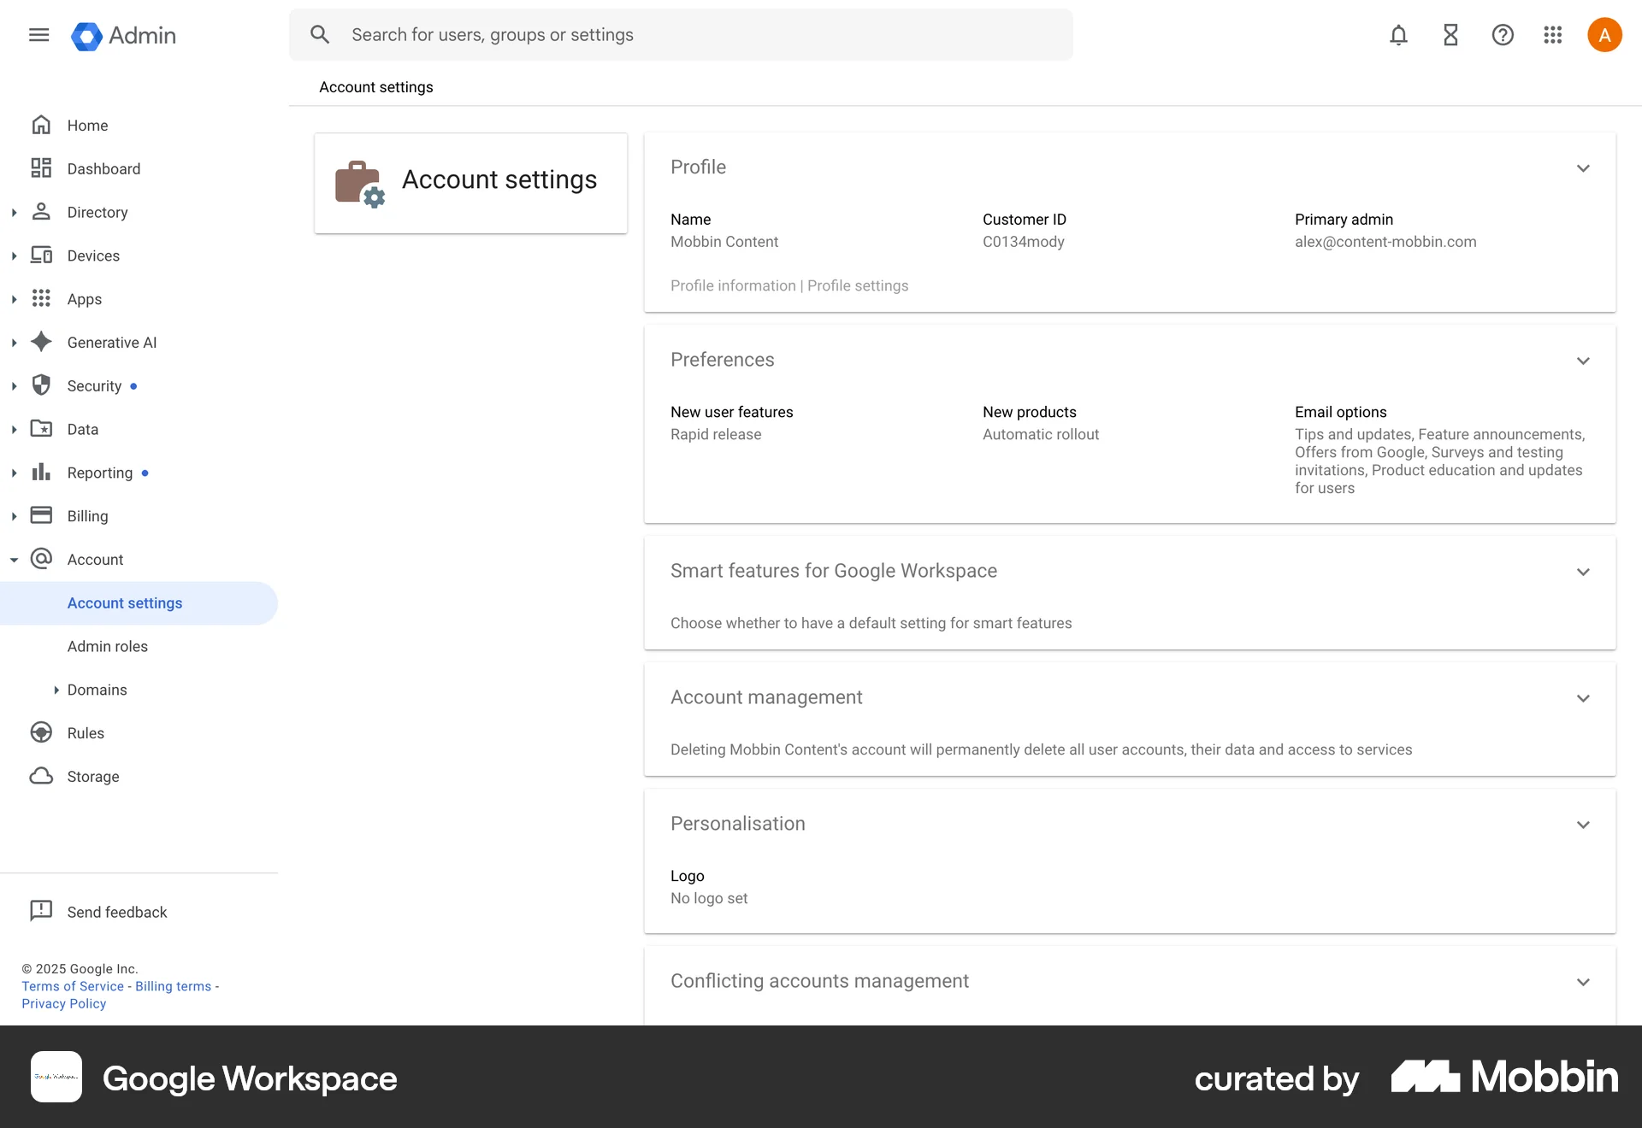The height and width of the screenshot is (1128, 1642).
Task: Expand the Smart features for Google Workspace section
Action: coord(1582,571)
